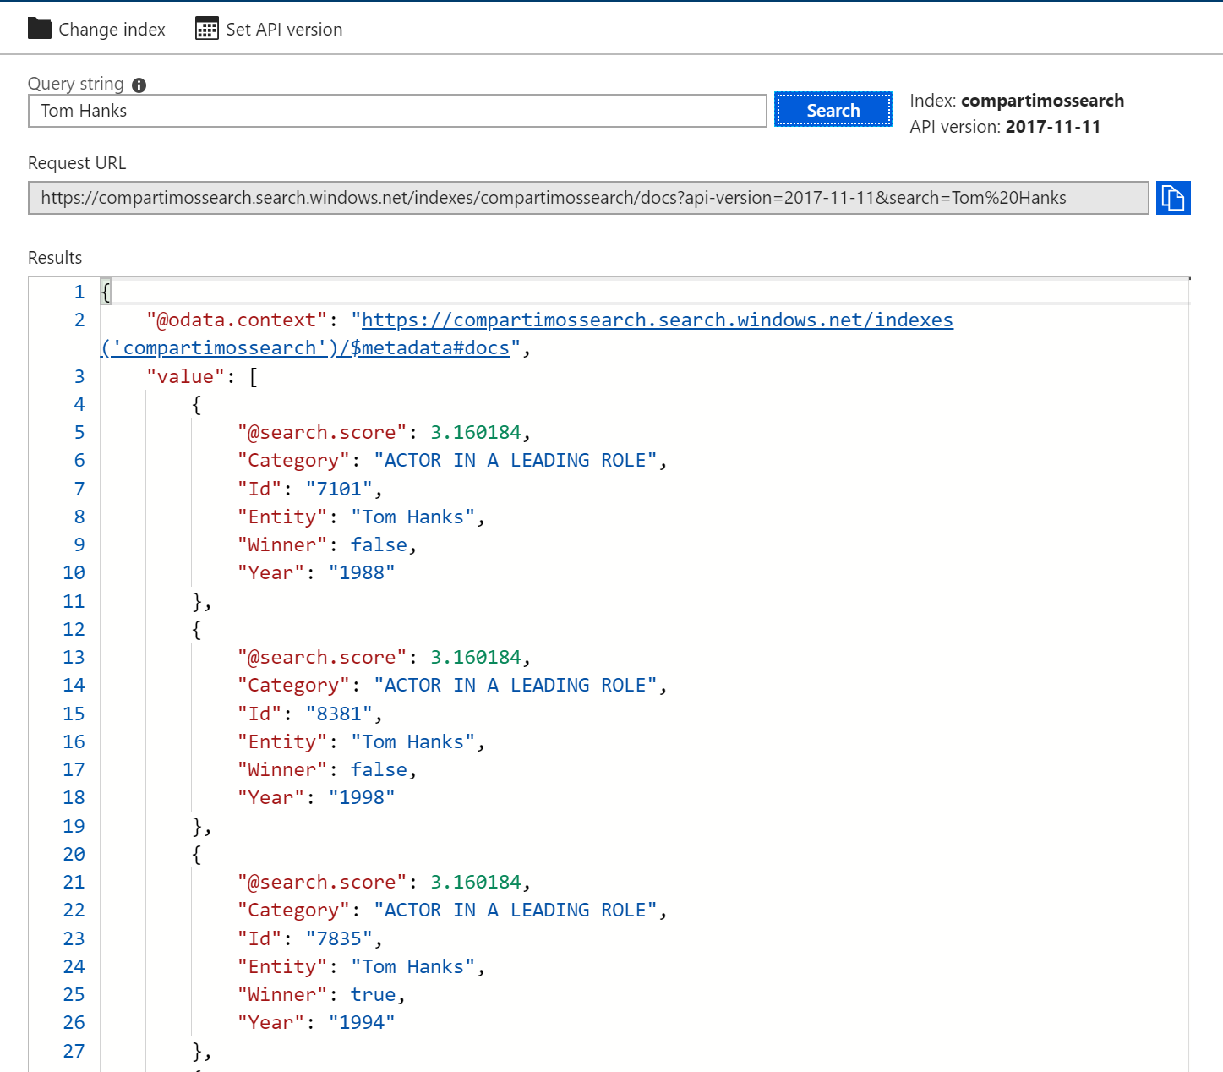Click the blue Search button
The image size is (1223, 1072).
[833, 110]
